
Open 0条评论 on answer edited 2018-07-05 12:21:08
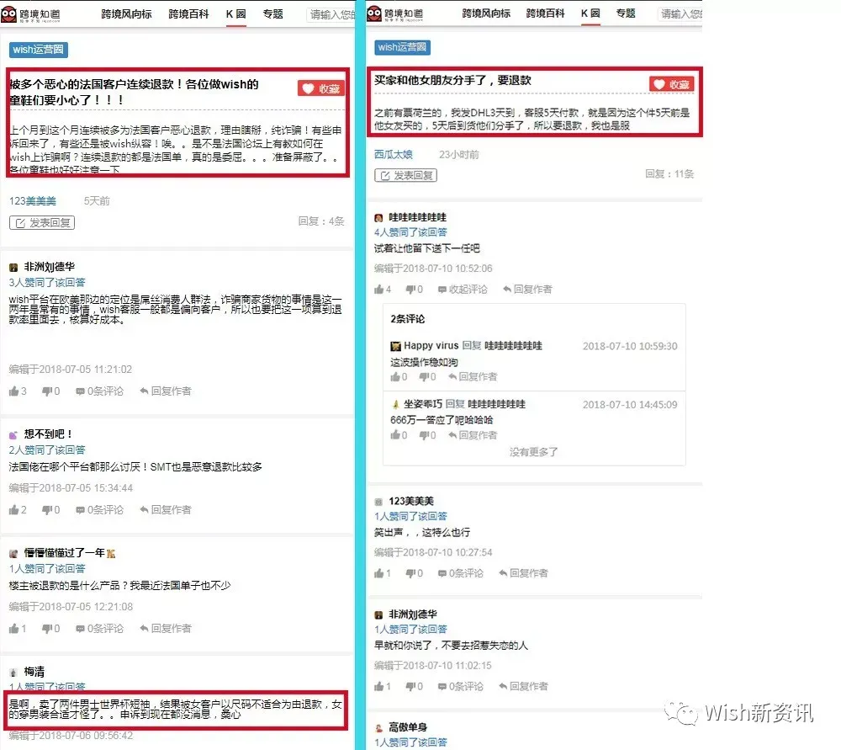coord(100,628)
